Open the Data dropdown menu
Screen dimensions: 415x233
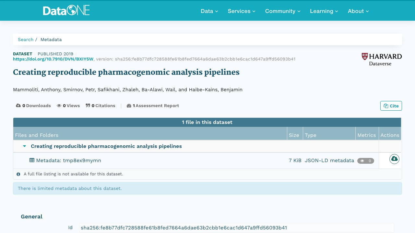click(x=209, y=11)
